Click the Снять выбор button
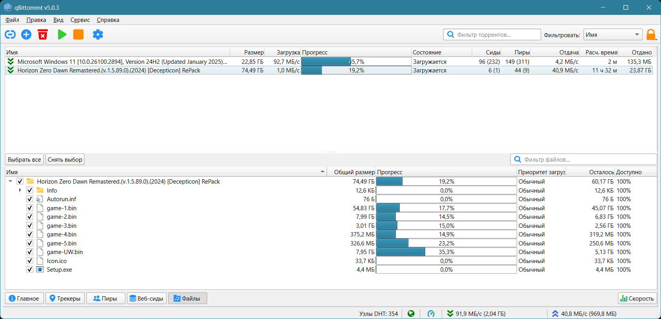The width and height of the screenshot is (661, 319). click(65, 159)
